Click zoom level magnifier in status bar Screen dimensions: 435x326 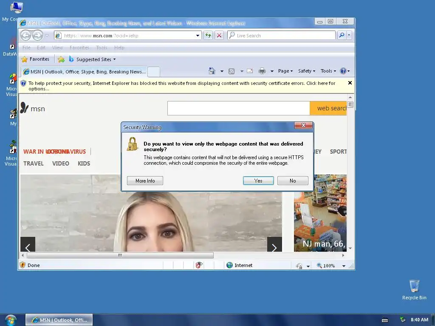319,266
